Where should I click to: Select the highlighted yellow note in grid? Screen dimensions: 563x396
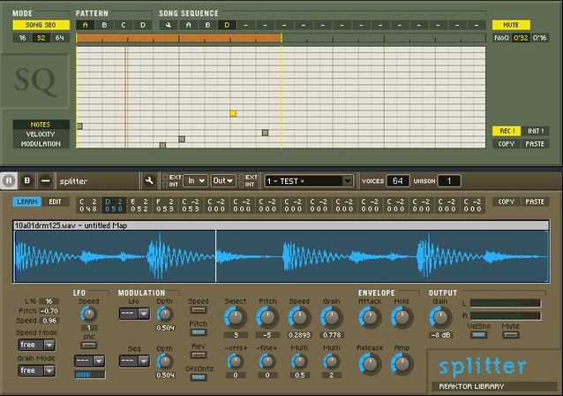233,114
